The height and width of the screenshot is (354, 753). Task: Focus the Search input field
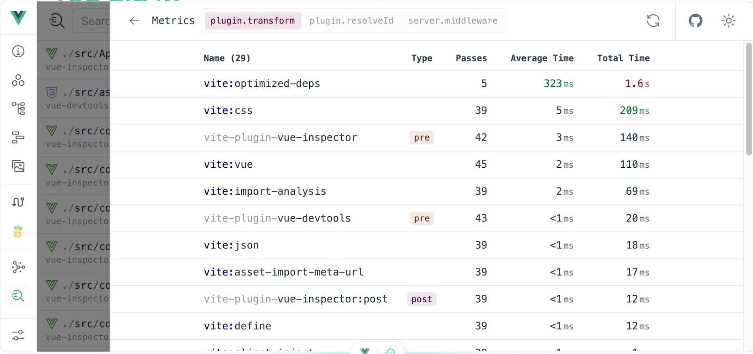(91, 21)
